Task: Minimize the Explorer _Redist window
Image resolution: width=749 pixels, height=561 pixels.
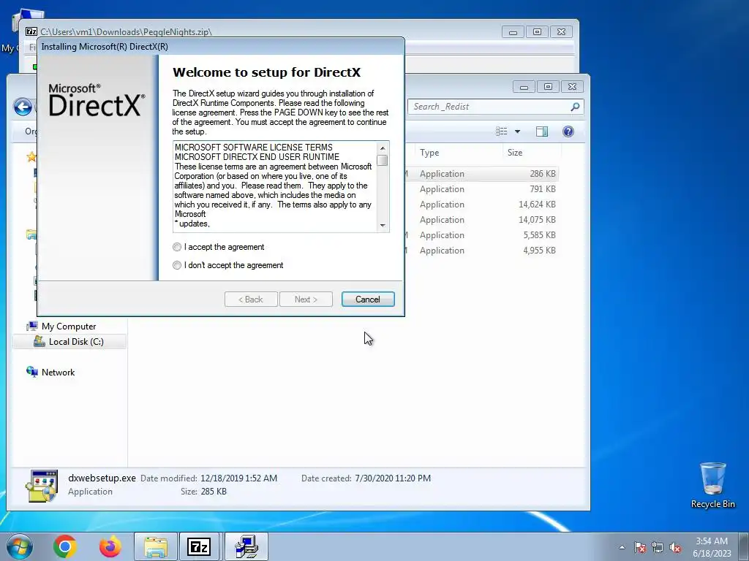Action: (524, 87)
